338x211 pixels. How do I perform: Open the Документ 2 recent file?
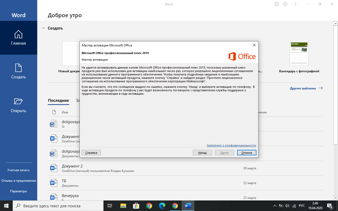[x=185, y=168]
